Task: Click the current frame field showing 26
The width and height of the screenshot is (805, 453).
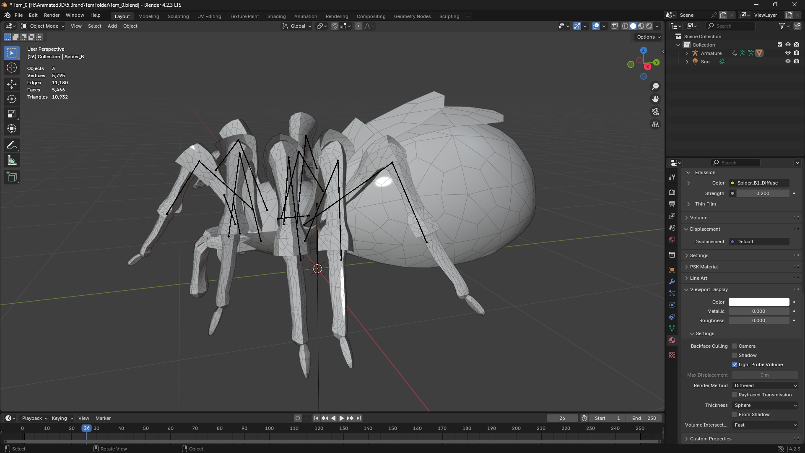Action: pos(562,418)
